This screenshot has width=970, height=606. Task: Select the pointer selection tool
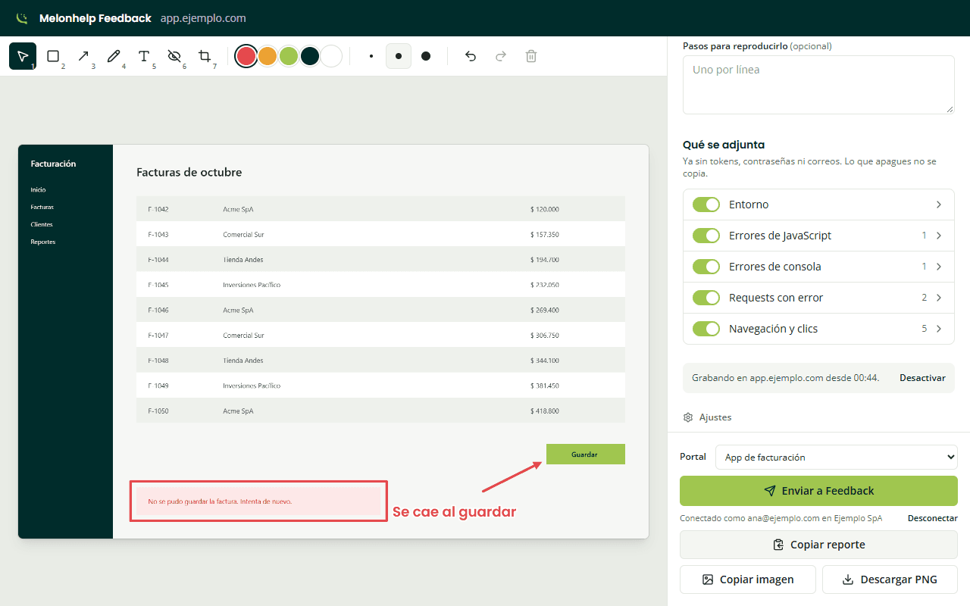[23, 56]
